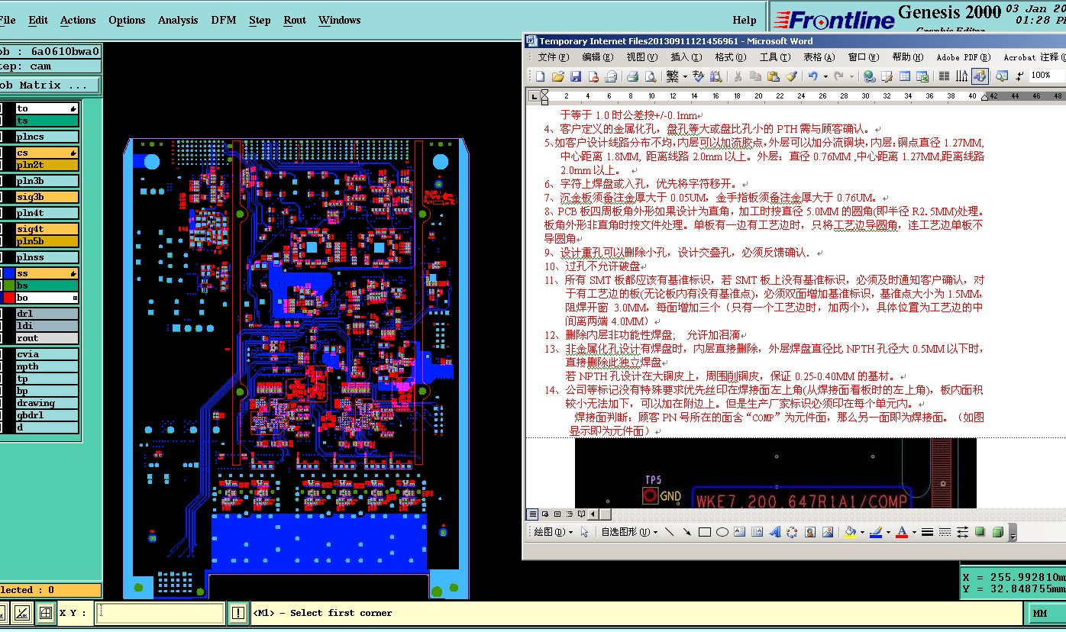The height and width of the screenshot is (632, 1066).
Task: Toggle visibility box of layer drawing
Action: click(x=0, y=403)
